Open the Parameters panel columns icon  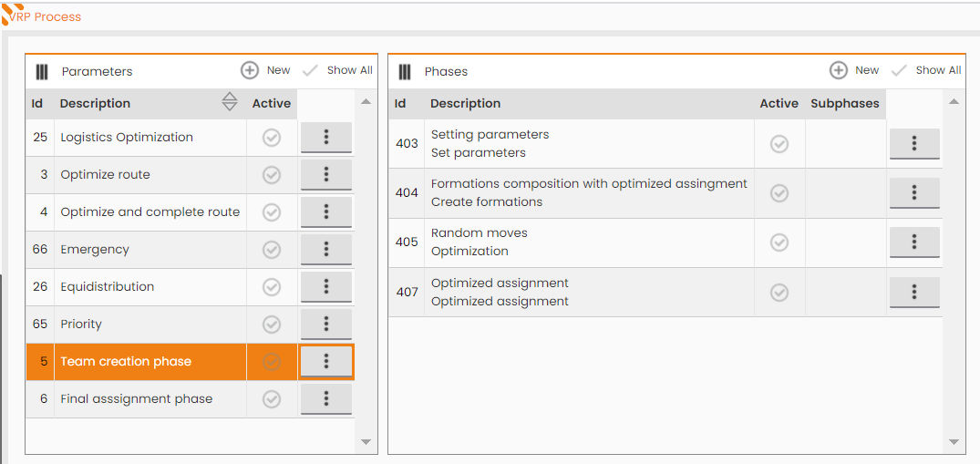(42, 71)
